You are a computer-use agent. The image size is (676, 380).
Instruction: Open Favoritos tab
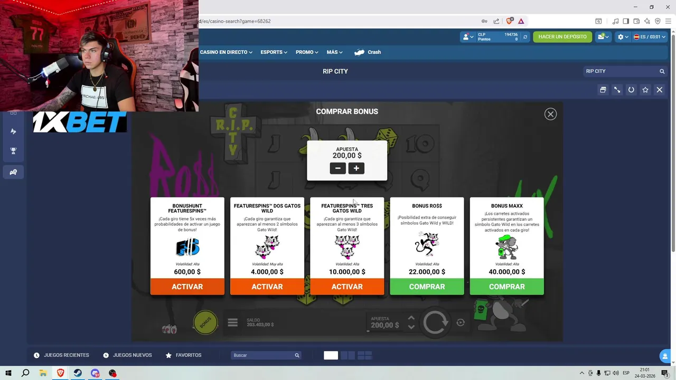pyautogui.click(x=183, y=355)
